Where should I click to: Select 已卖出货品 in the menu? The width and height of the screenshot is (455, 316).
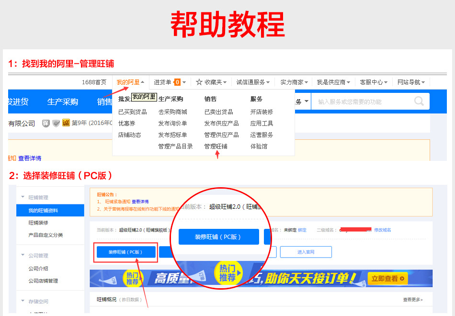218,112
